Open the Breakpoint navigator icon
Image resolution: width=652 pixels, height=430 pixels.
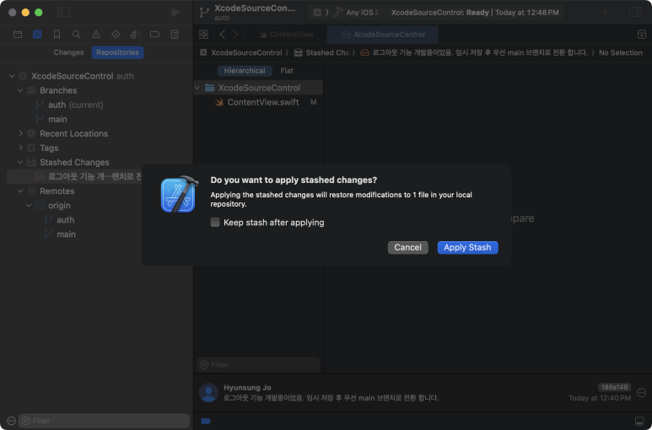pos(154,34)
